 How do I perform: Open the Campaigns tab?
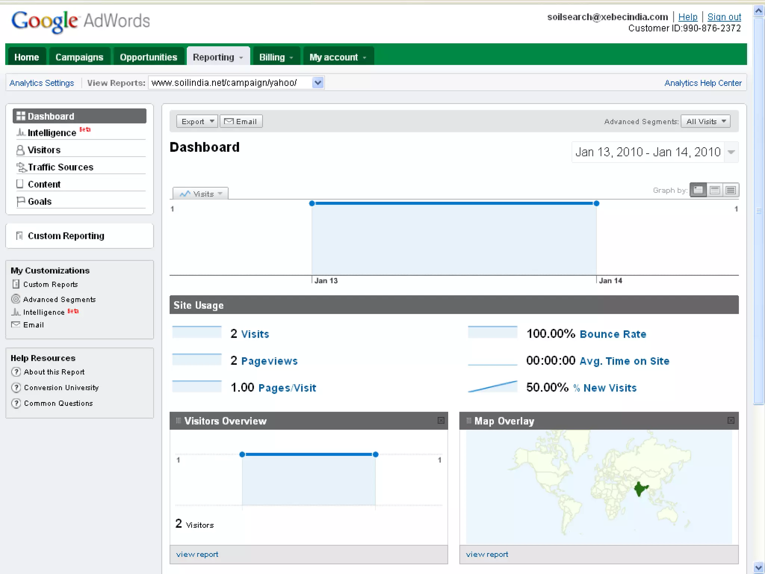(x=79, y=57)
